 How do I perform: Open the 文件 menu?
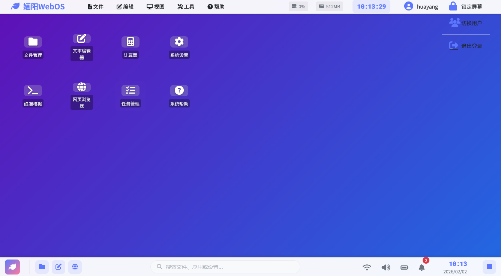[x=95, y=6]
